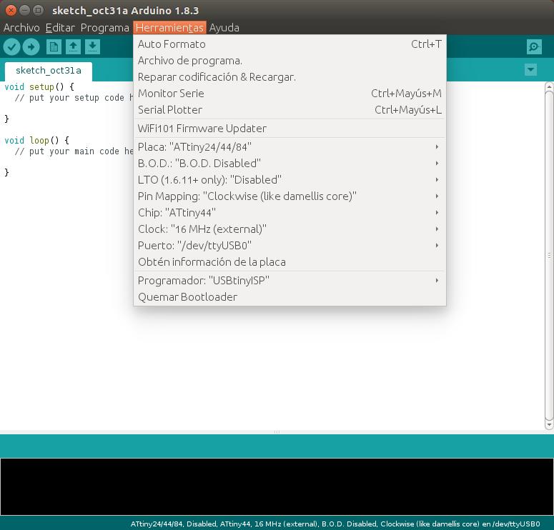554x530 pixels.
Task: Open the Ayuda menu
Action: coord(224,28)
